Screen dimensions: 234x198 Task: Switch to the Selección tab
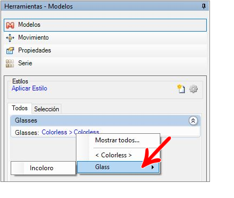click(46, 109)
